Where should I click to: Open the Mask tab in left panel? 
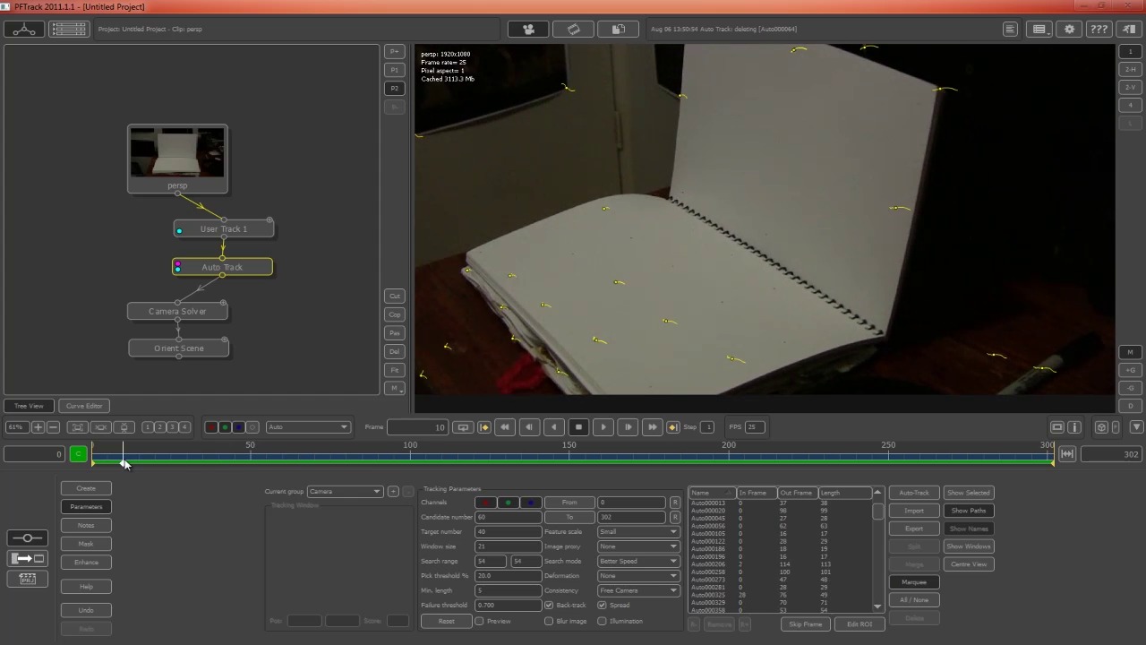coord(86,544)
